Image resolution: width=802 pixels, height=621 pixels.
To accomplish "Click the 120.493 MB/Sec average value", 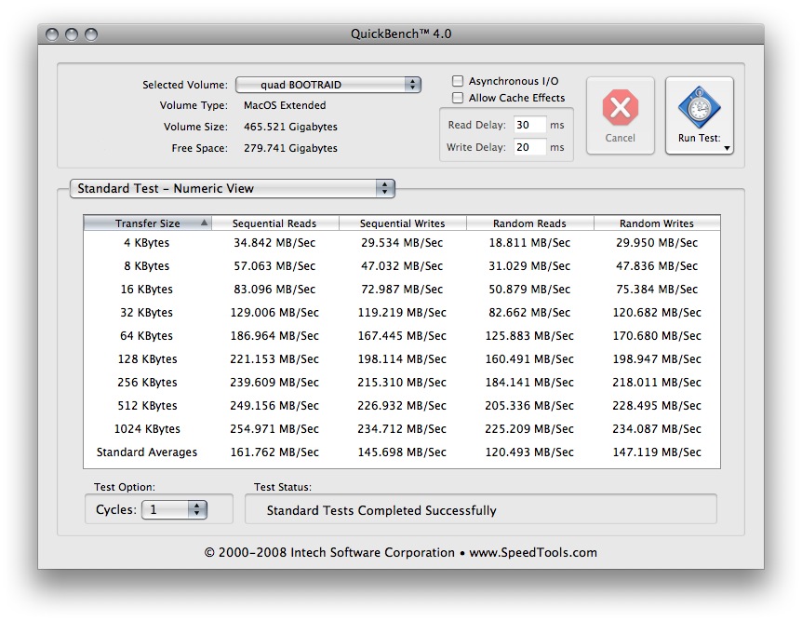I will pyautogui.click(x=529, y=452).
